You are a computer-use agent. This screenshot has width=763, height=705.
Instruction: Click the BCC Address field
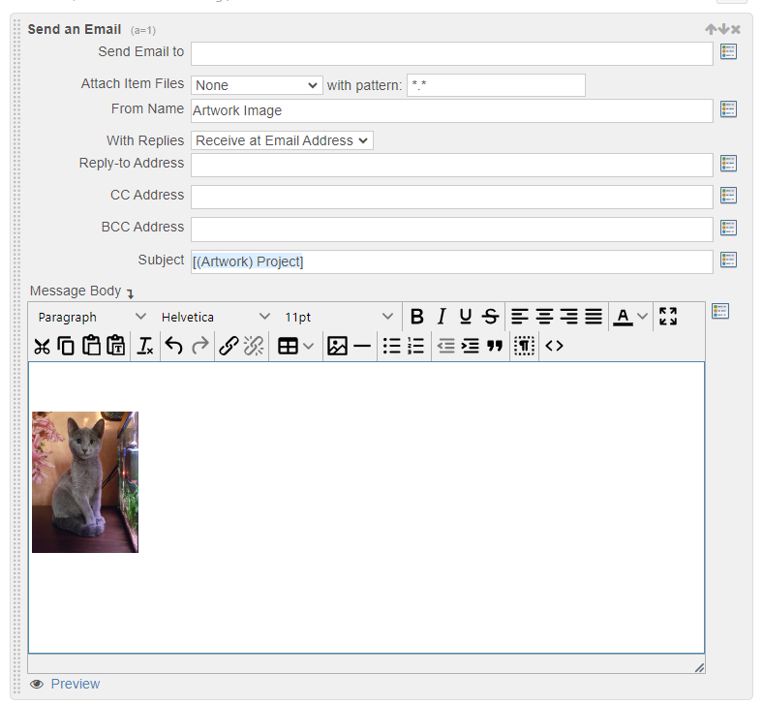451,230
